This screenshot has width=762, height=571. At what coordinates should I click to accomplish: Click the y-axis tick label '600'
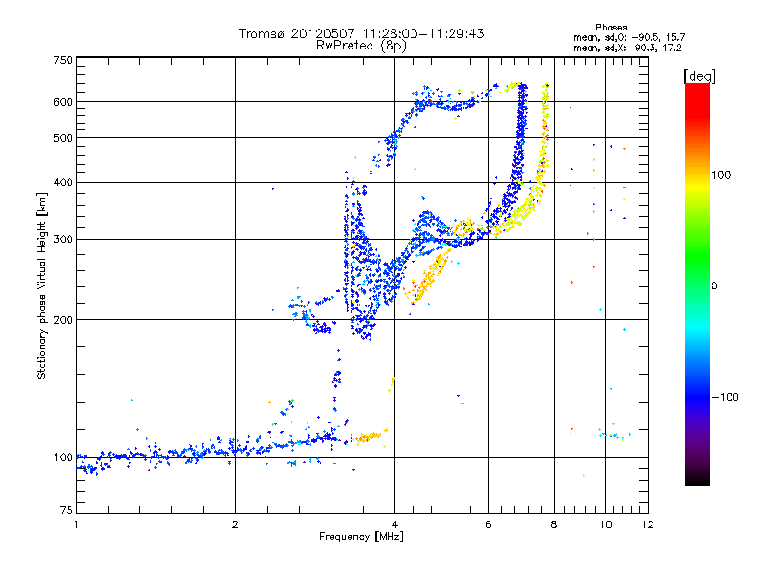64,102
